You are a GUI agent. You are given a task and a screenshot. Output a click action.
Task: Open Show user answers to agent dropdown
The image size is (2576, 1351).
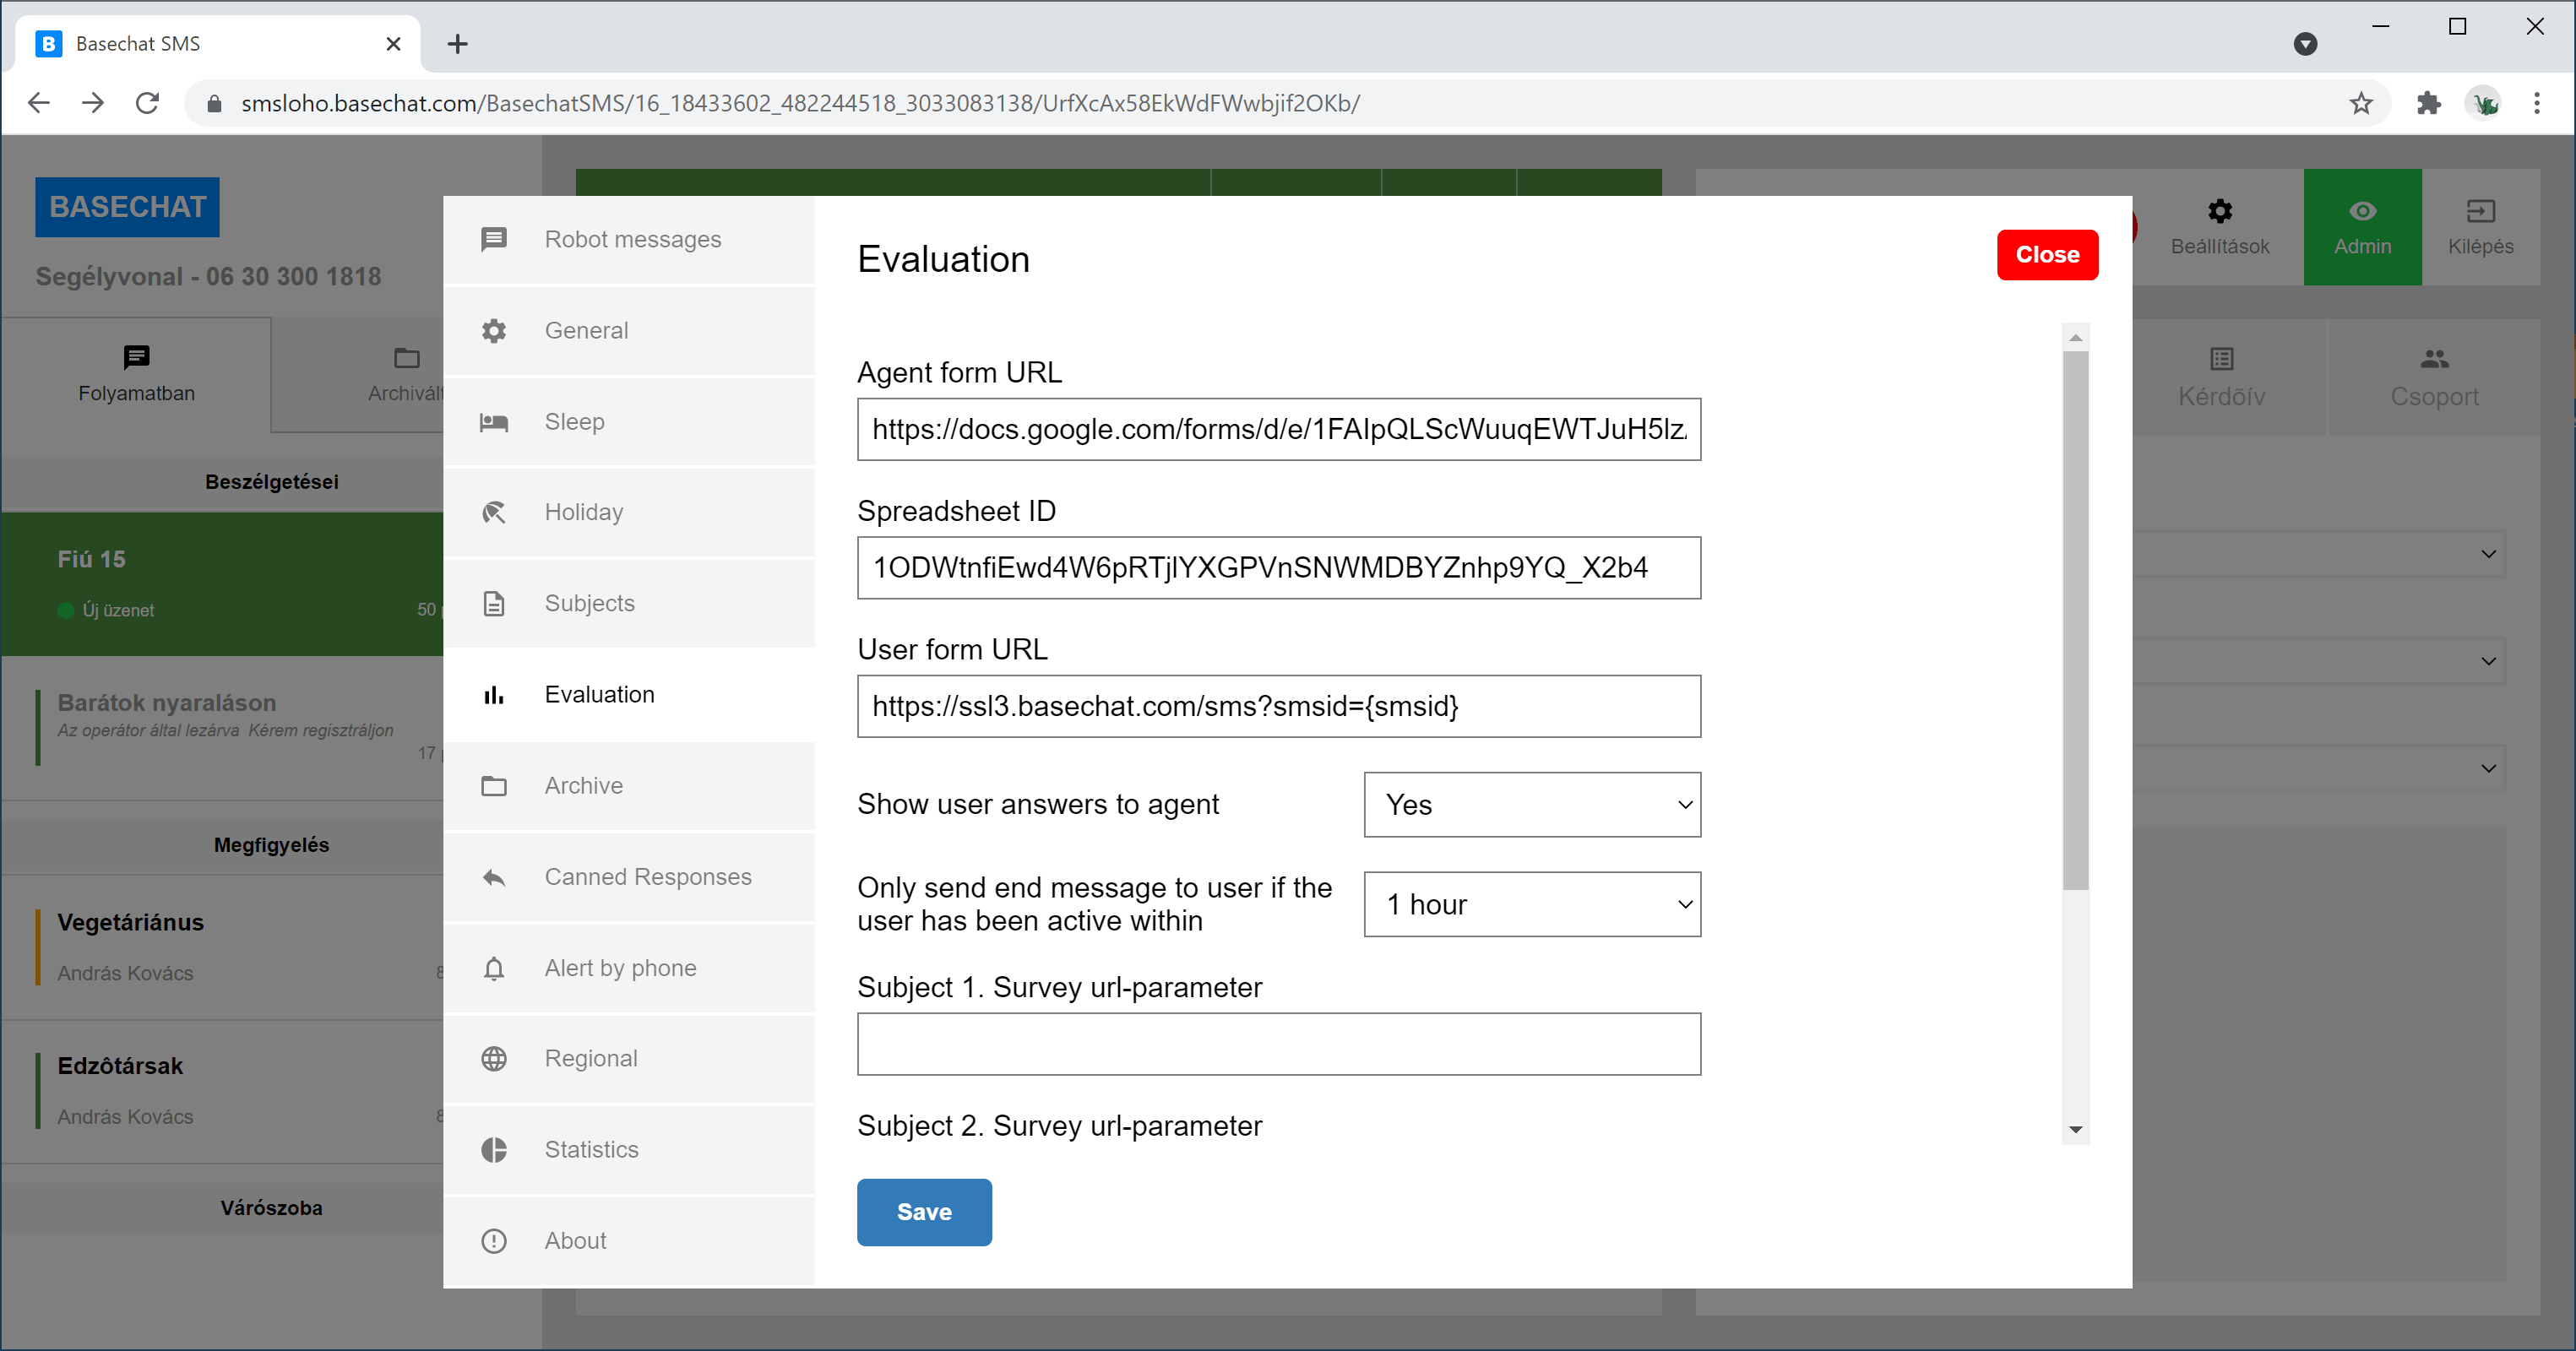coord(1531,805)
